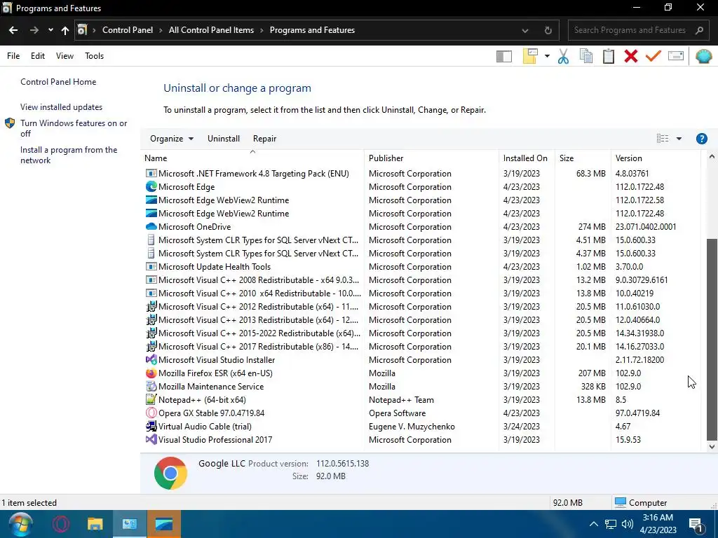
Task: Open dropdown arrow next to sticky note icon
Action: pyautogui.click(x=547, y=56)
